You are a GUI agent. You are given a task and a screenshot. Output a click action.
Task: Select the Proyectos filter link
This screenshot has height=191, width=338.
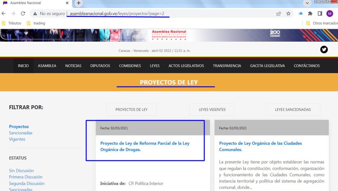pos(19,127)
